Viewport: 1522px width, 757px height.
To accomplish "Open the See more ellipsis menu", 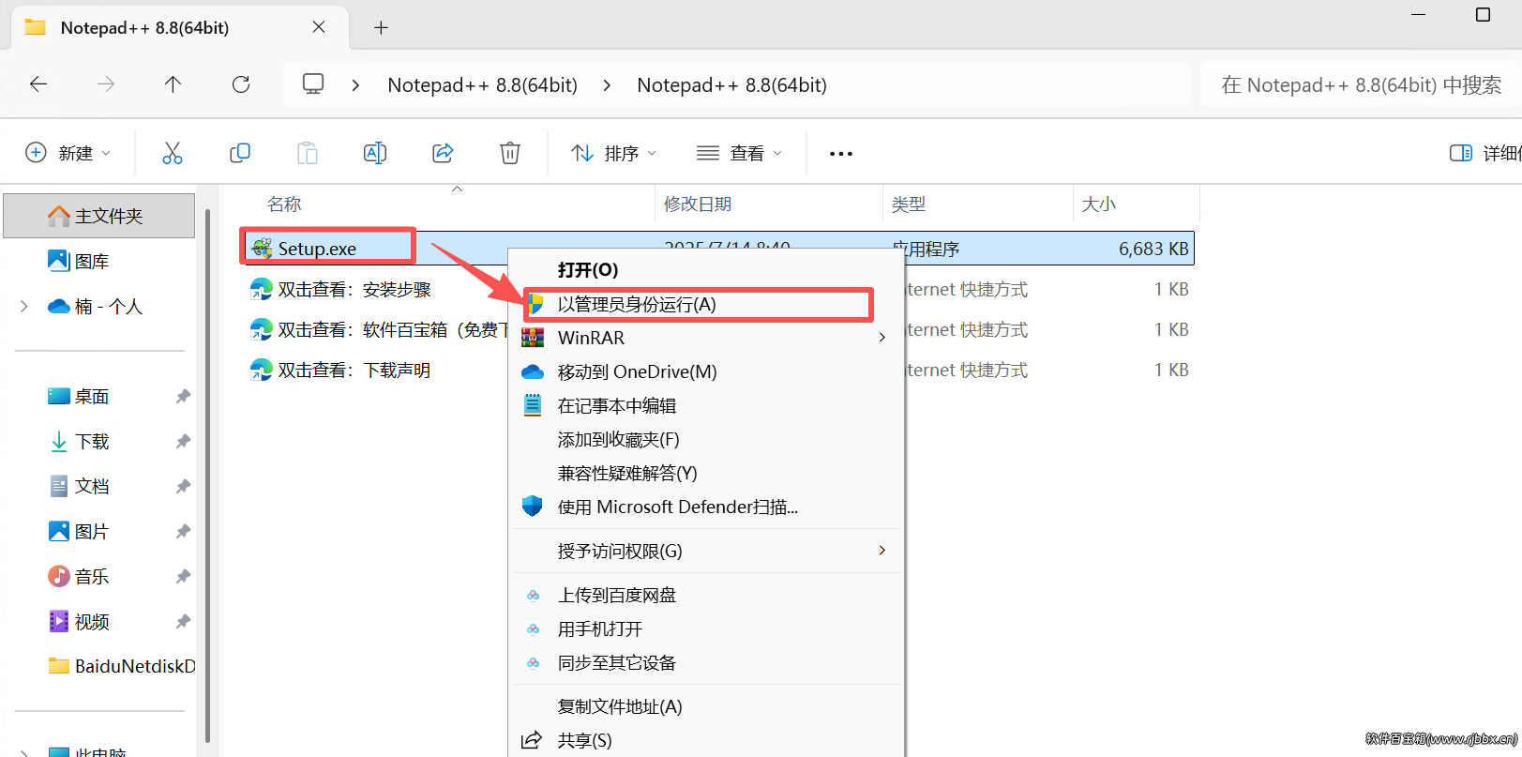I will pyautogui.click(x=841, y=153).
